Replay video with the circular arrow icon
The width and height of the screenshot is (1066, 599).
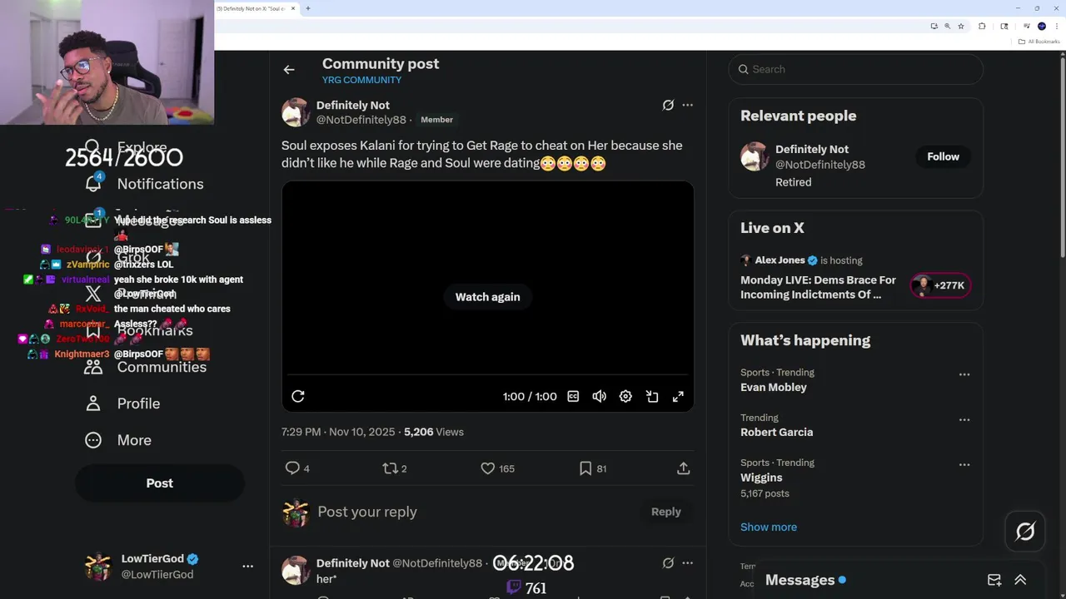(298, 396)
